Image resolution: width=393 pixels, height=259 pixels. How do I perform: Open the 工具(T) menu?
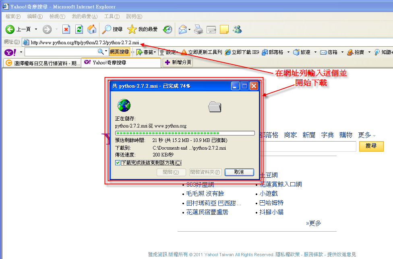112,16
